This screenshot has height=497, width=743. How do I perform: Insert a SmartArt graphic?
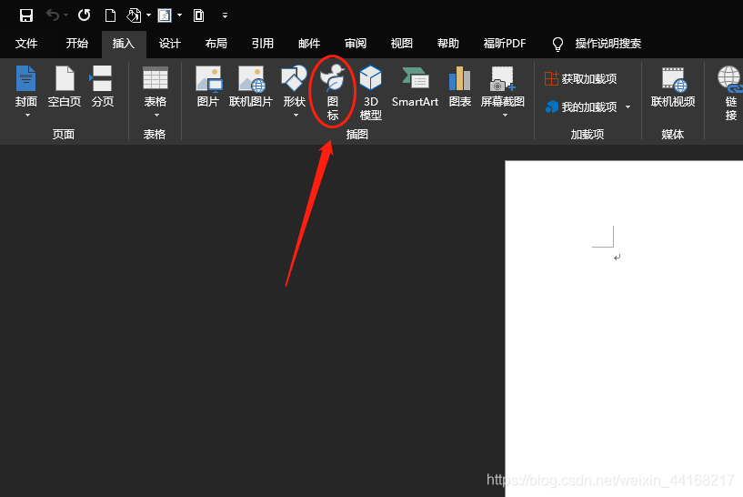tap(415, 86)
